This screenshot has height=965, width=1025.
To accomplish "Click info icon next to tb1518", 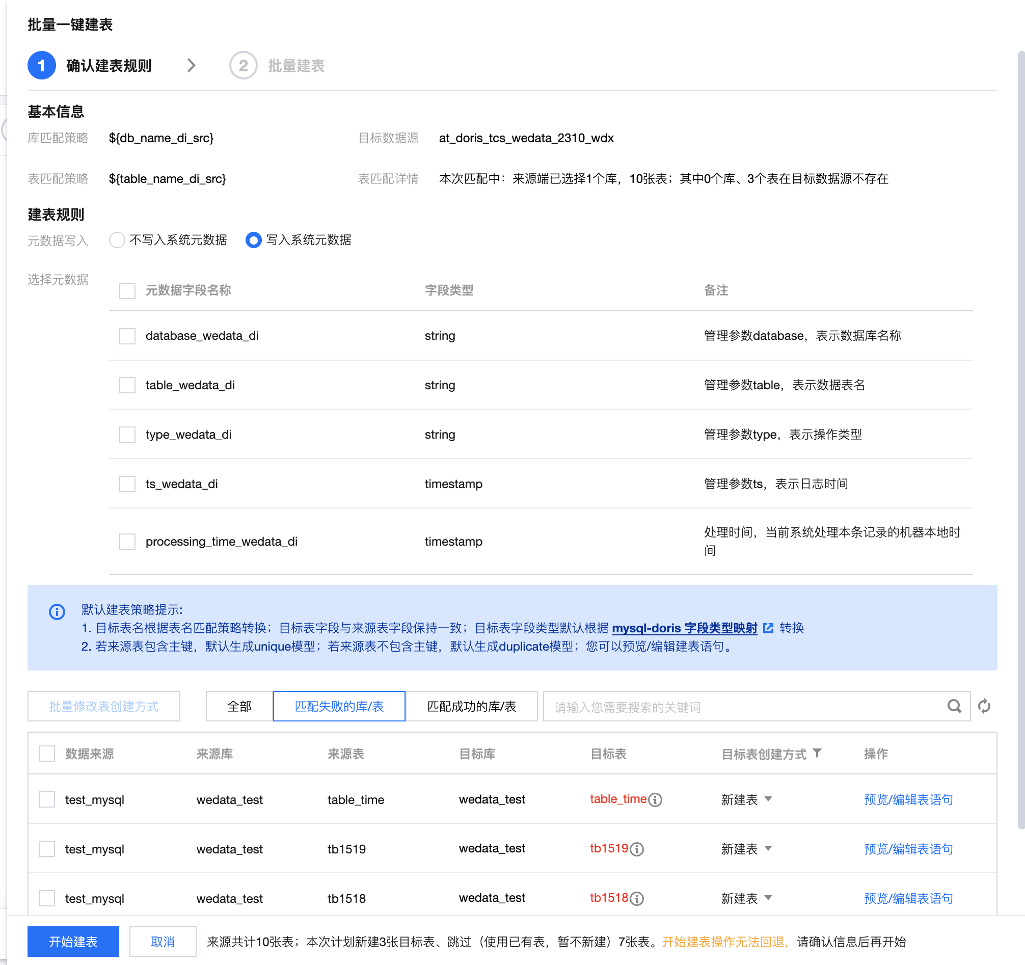I will [x=637, y=898].
